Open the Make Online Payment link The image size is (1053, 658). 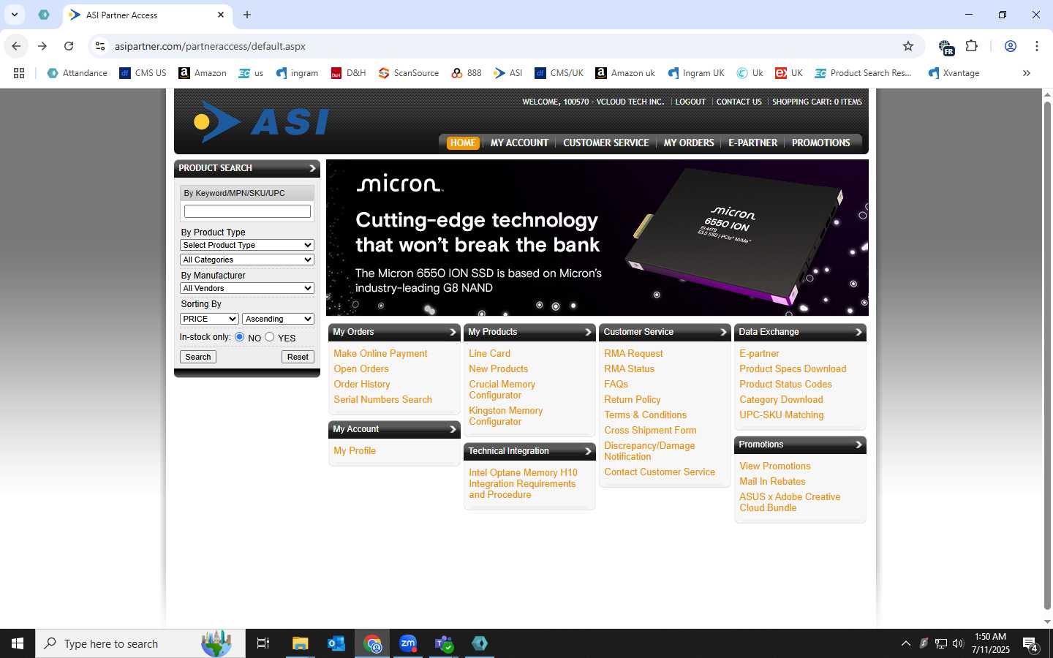(380, 353)
